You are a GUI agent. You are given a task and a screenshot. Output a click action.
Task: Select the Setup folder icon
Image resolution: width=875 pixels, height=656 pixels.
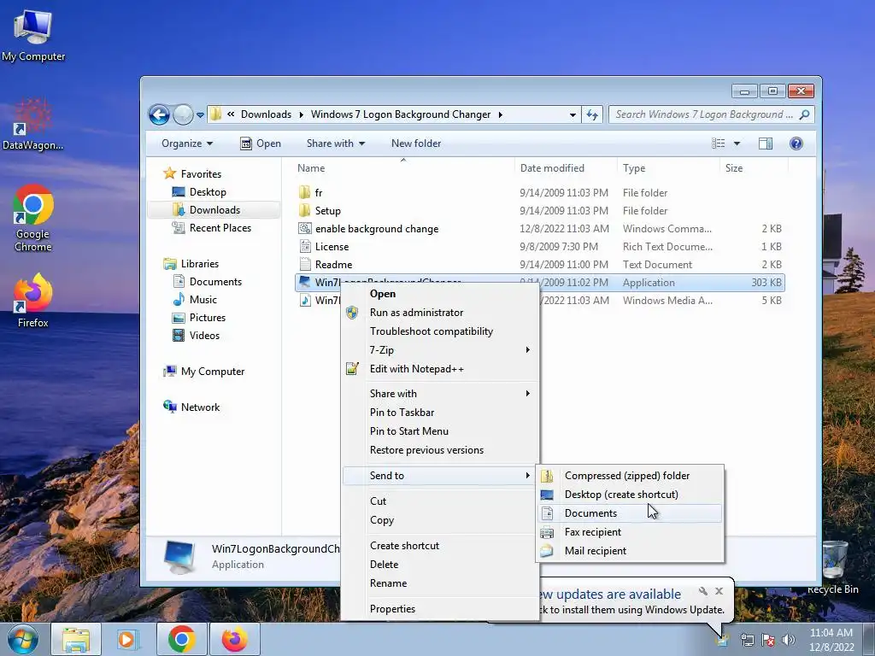tap(305, 210)
